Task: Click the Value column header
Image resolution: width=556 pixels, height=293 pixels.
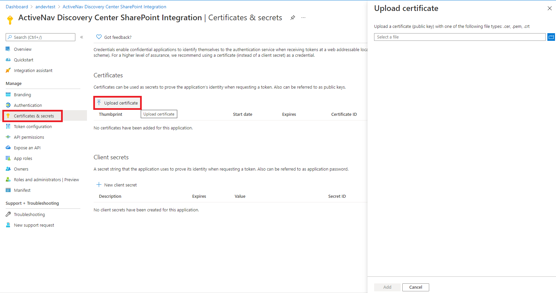Action: pyautogui.click(x=240, y=196)
